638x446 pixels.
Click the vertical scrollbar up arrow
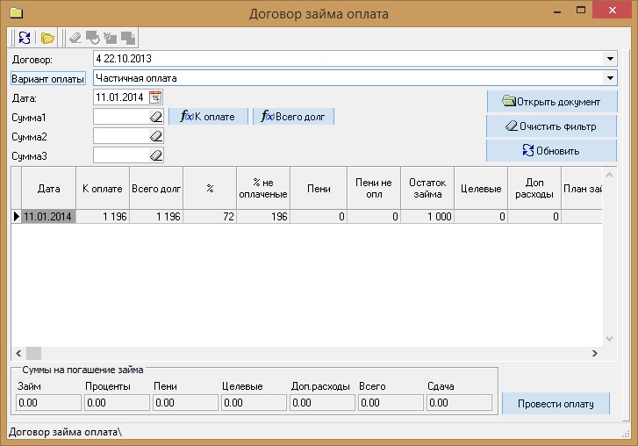[609, 175]
